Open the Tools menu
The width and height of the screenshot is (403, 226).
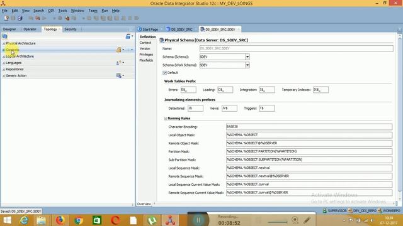pyautogui.click(x=62, y=11)
